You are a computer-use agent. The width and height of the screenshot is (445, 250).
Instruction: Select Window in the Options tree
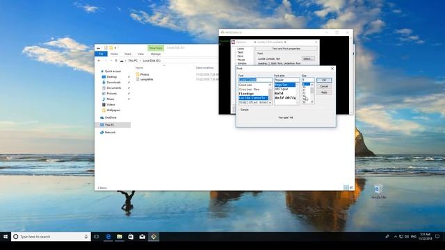242,63
